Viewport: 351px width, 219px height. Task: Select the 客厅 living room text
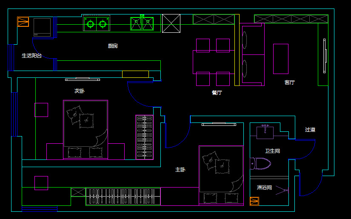(290, 82)
